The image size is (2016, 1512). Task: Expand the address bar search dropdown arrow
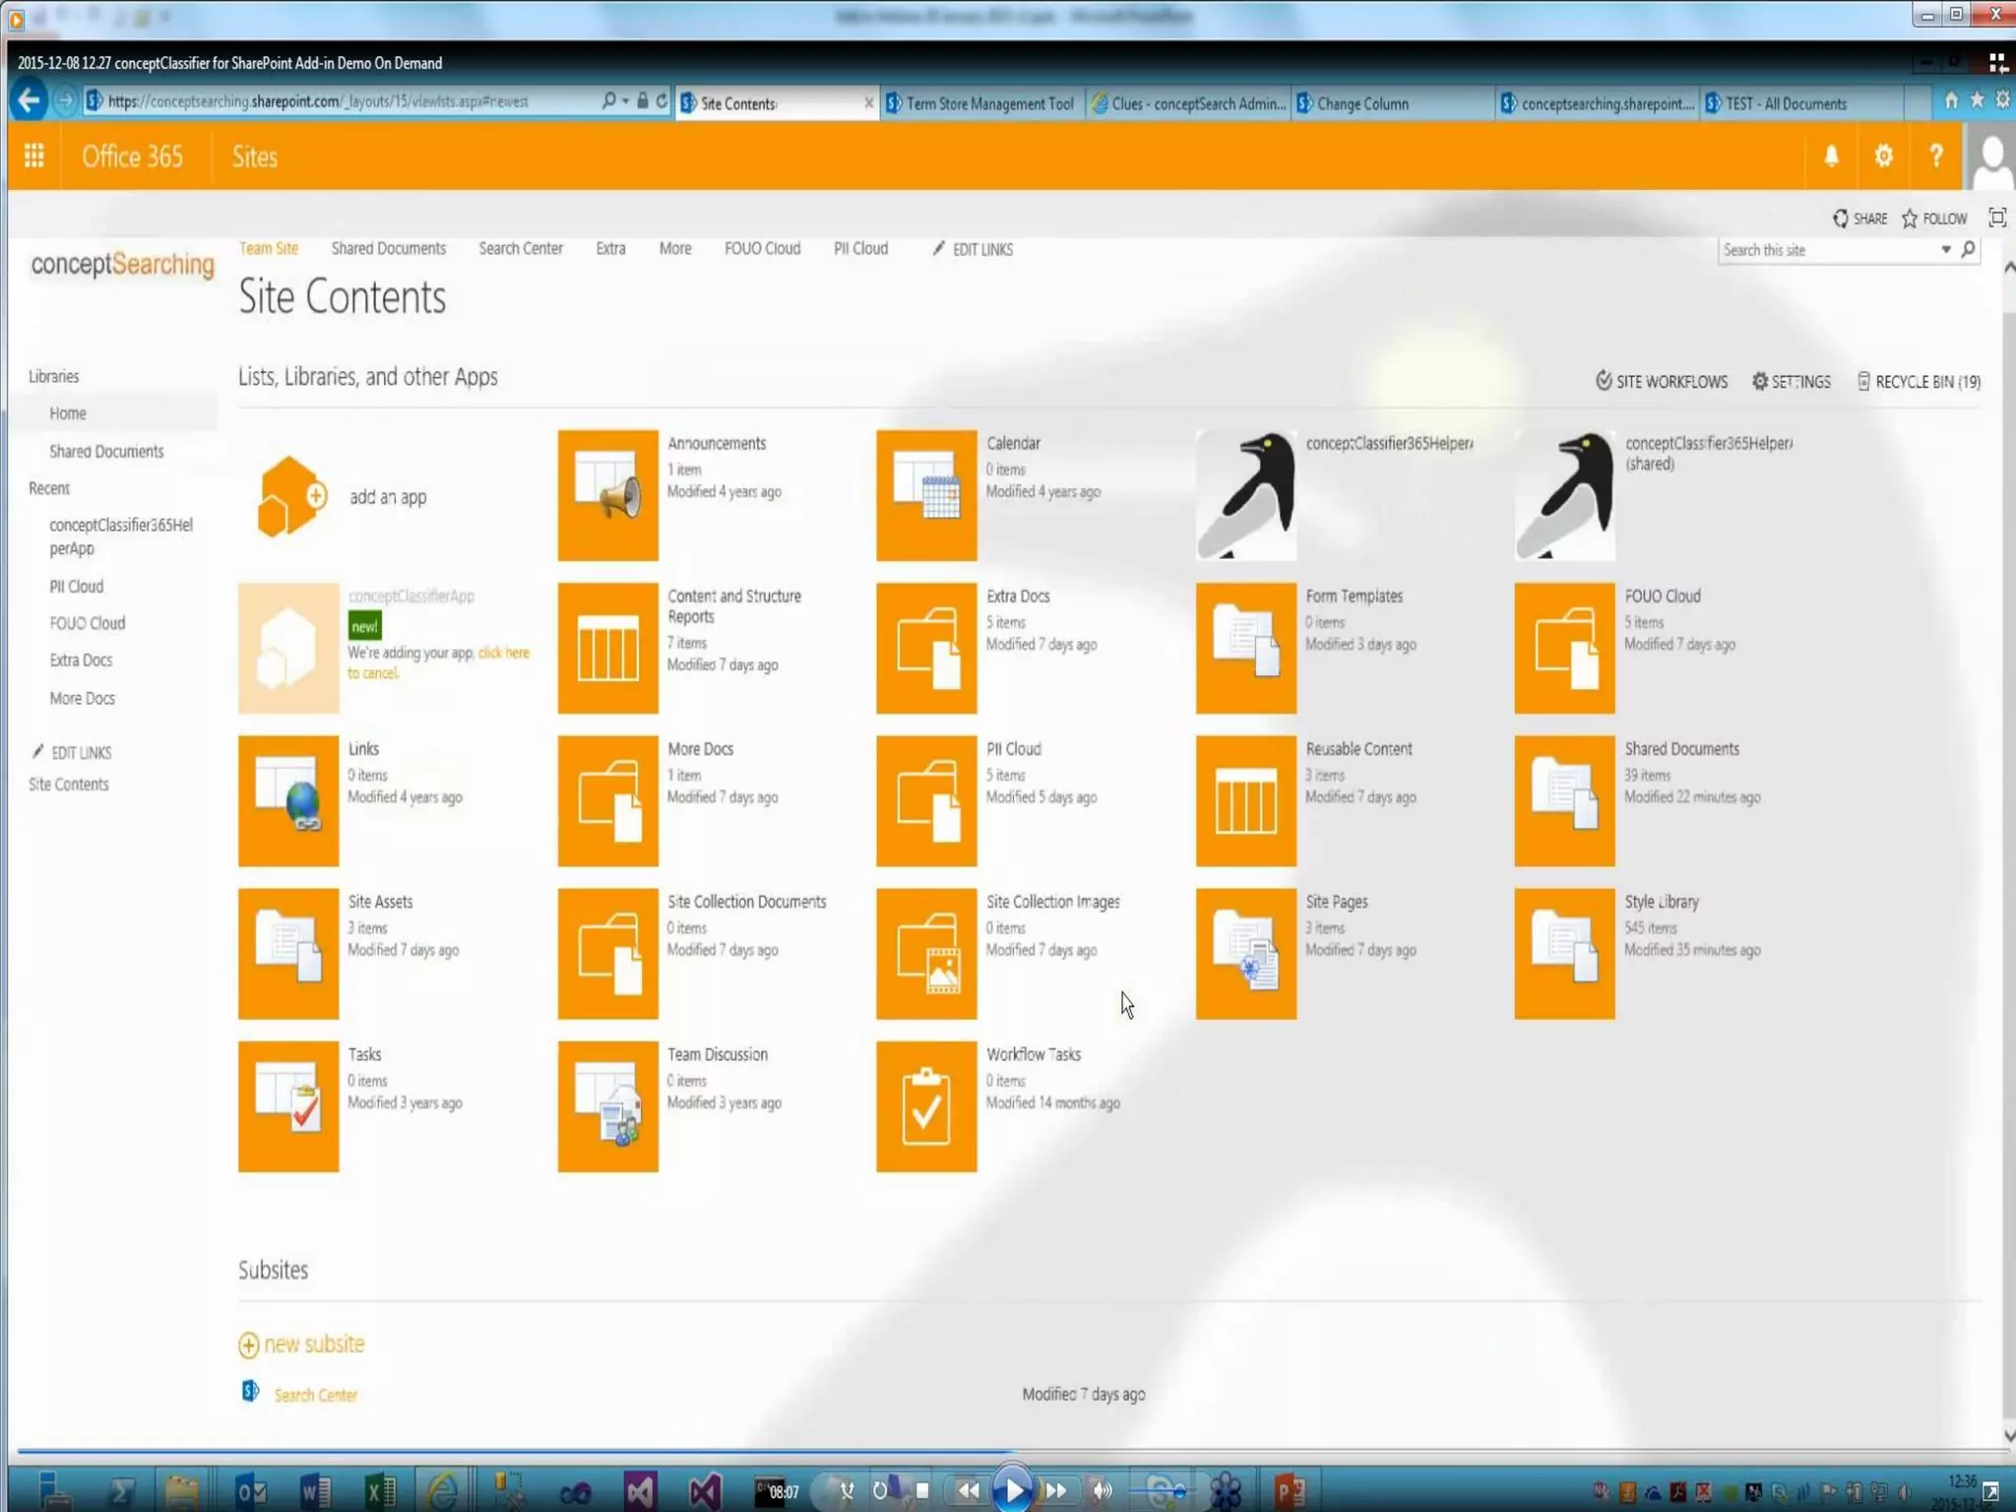point(625,101)
